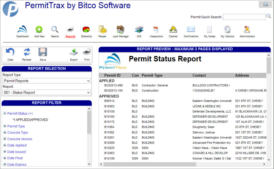Expand the Date Expires filter
The height and width of the screenshot is (169, 274).
pyautogui.click(x=5, y=164)
